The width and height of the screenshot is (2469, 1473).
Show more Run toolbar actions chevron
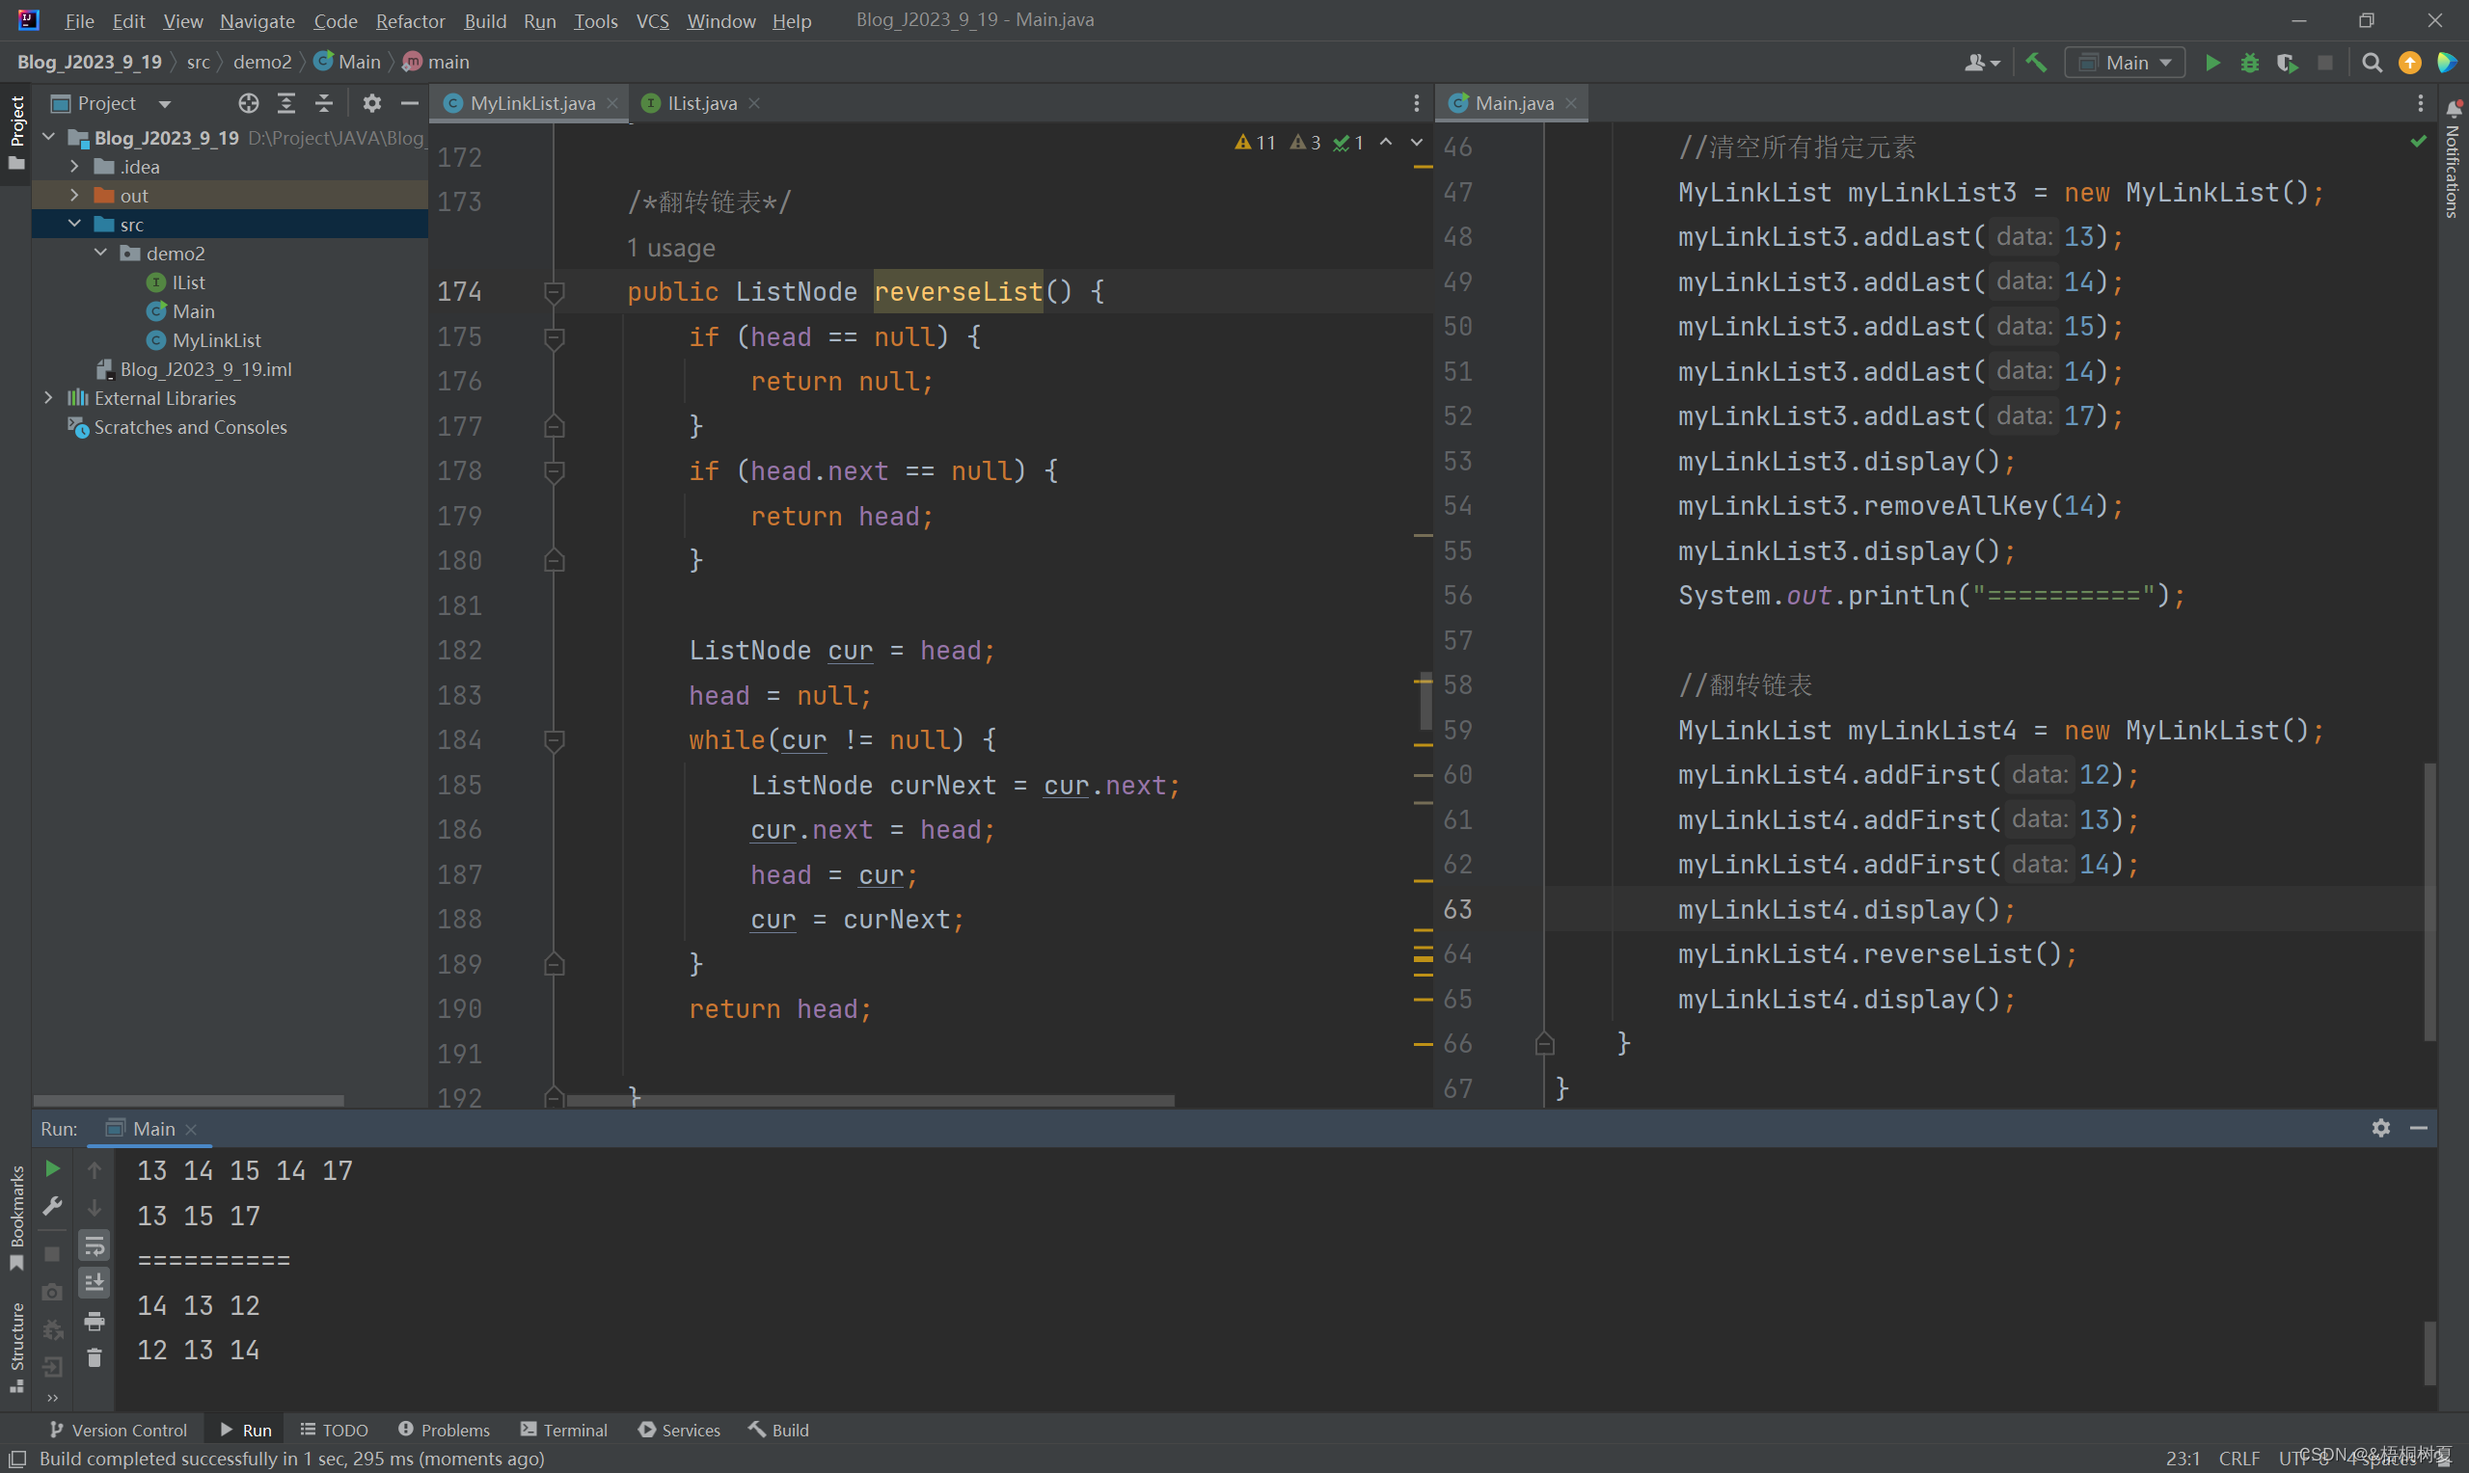[x=53, y=1398]
